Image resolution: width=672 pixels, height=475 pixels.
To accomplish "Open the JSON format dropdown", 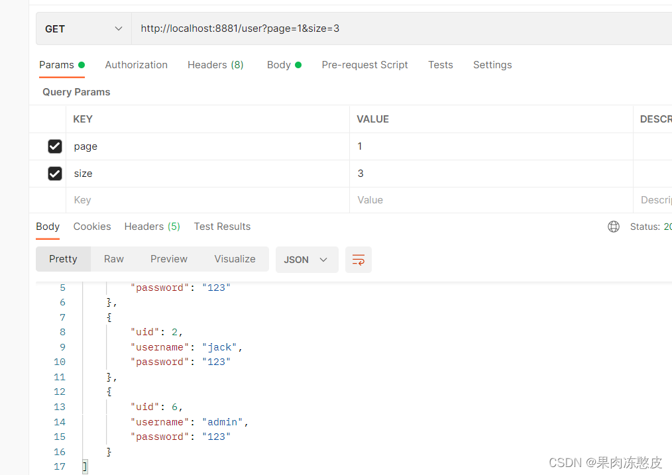I will (x=307, y=260).
